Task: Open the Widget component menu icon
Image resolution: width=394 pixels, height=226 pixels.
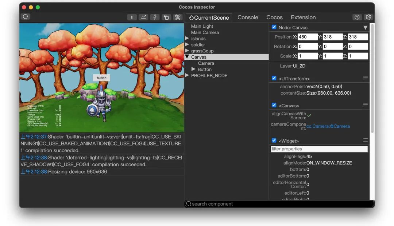Action: click(x=365, y=140)
